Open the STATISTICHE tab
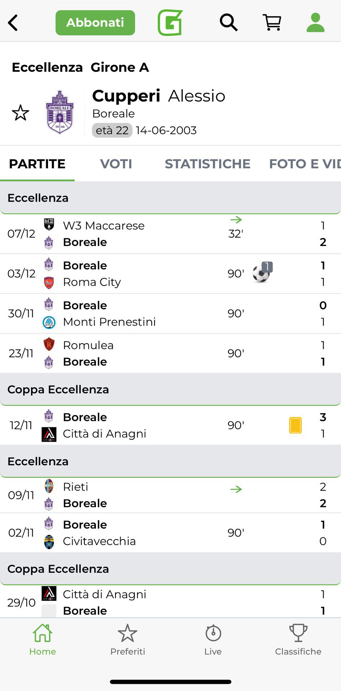Viewport: 341px width, 691px height. pyautogui.click(x=207, y=164)
